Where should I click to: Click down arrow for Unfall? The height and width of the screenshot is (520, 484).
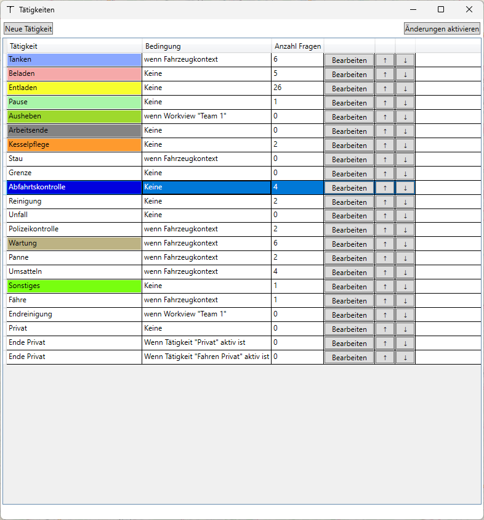(405, 216)
